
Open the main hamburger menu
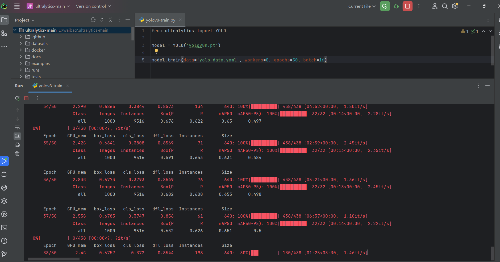[x=17, y=6]
